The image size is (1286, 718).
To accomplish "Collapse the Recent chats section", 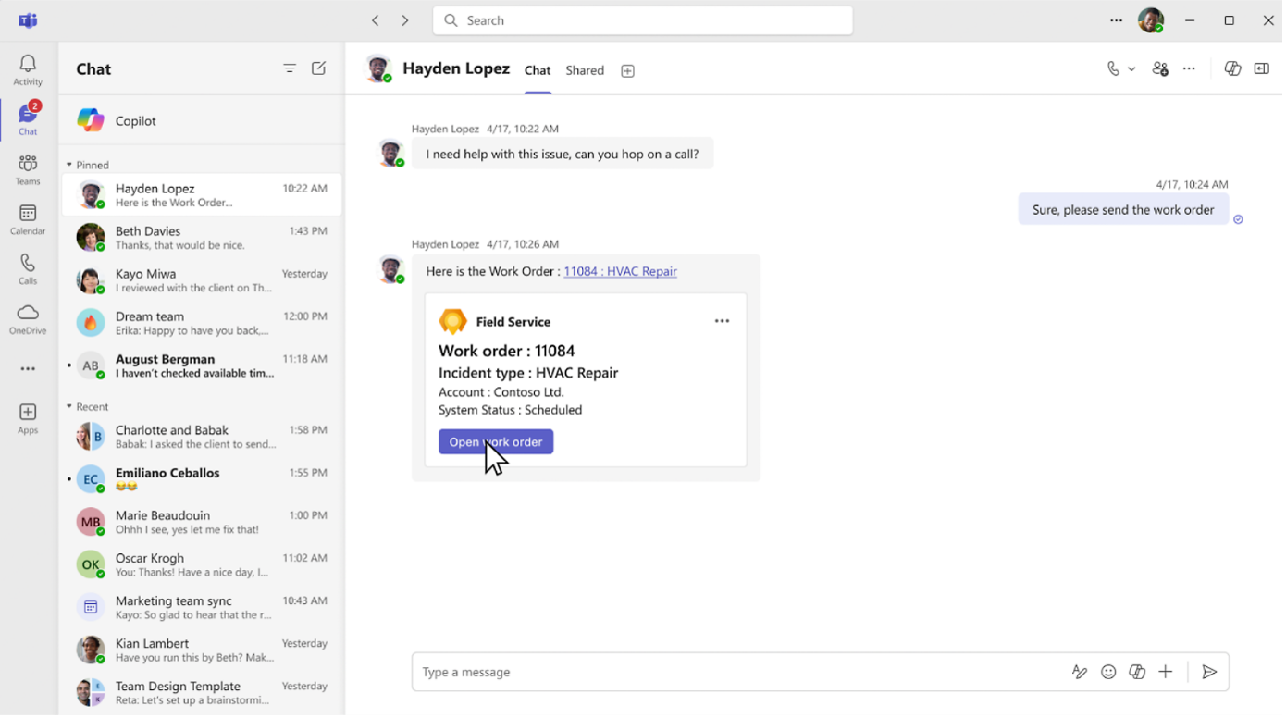I will [69, 406].
